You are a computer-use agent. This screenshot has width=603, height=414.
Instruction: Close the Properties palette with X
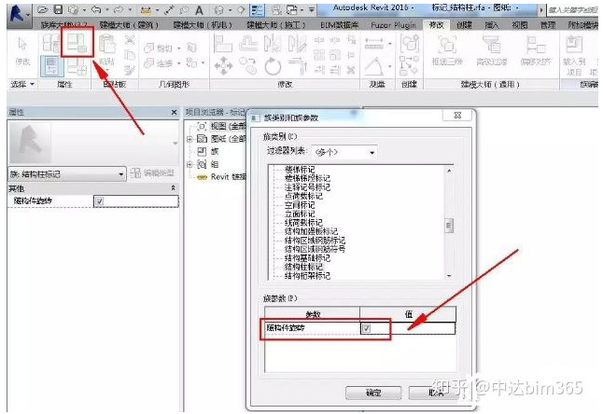pos(175,112)
